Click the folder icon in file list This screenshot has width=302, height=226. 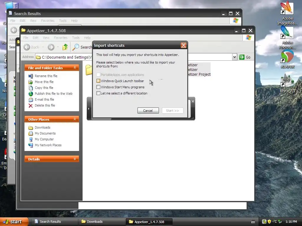coord(89,70)
